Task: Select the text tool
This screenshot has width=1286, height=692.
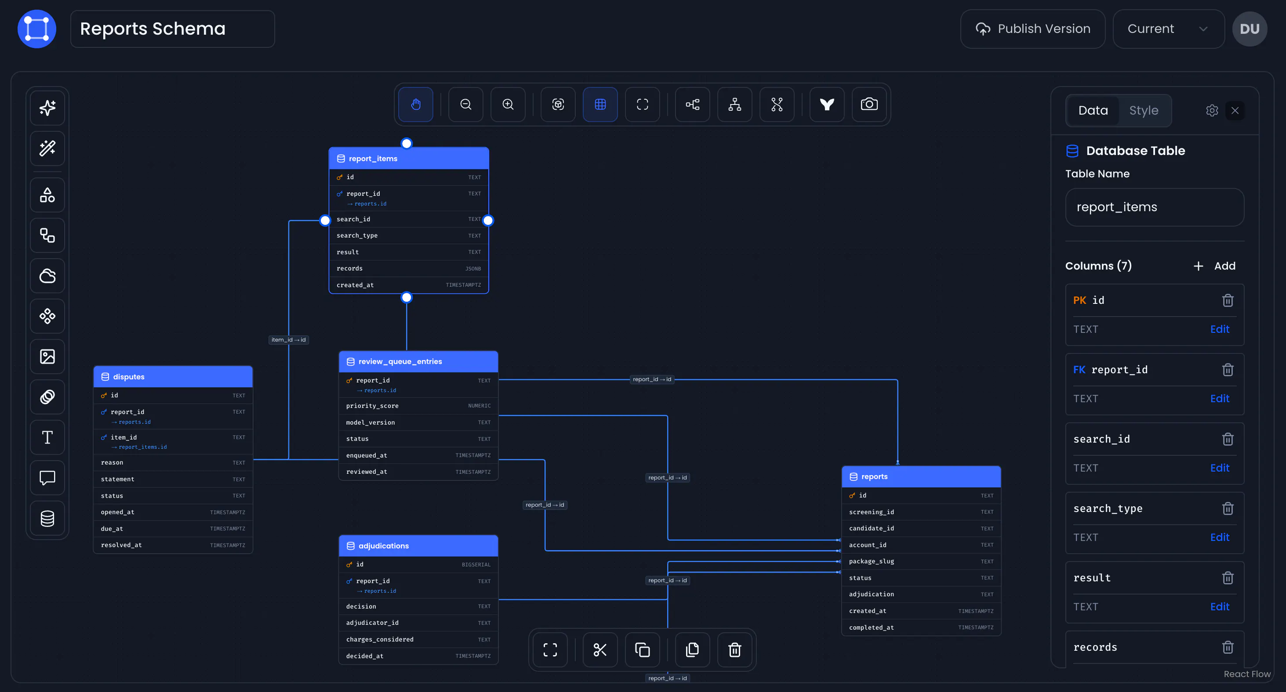Action: point(47,437)
